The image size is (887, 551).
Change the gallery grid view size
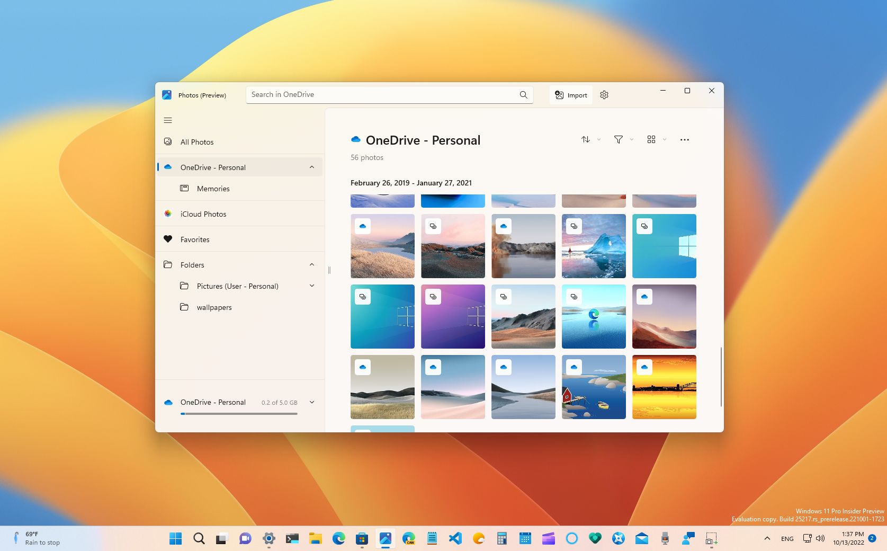tap(651, 139)
